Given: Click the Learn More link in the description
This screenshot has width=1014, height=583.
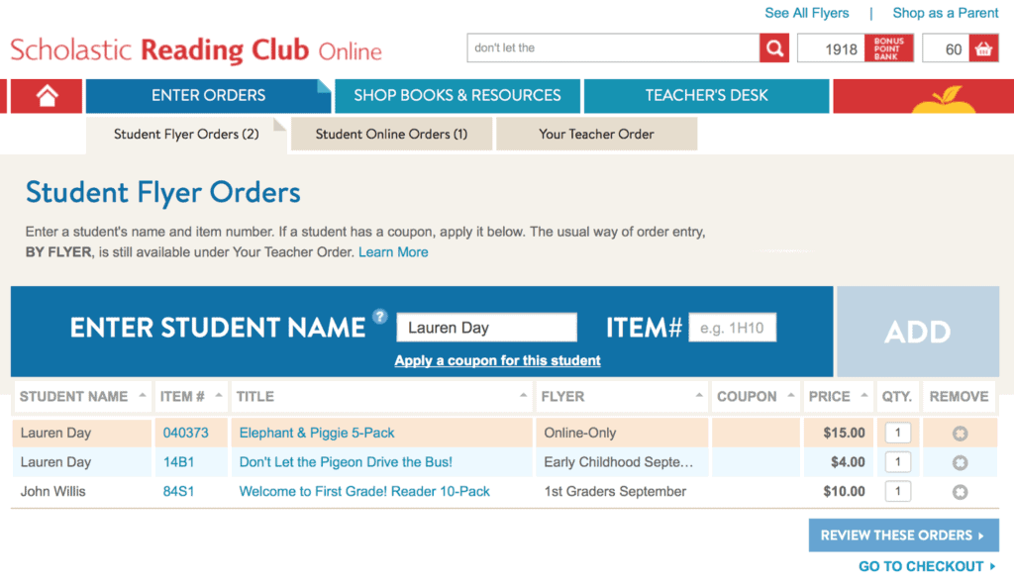Looking at the screenshot, I should (392, 251).
